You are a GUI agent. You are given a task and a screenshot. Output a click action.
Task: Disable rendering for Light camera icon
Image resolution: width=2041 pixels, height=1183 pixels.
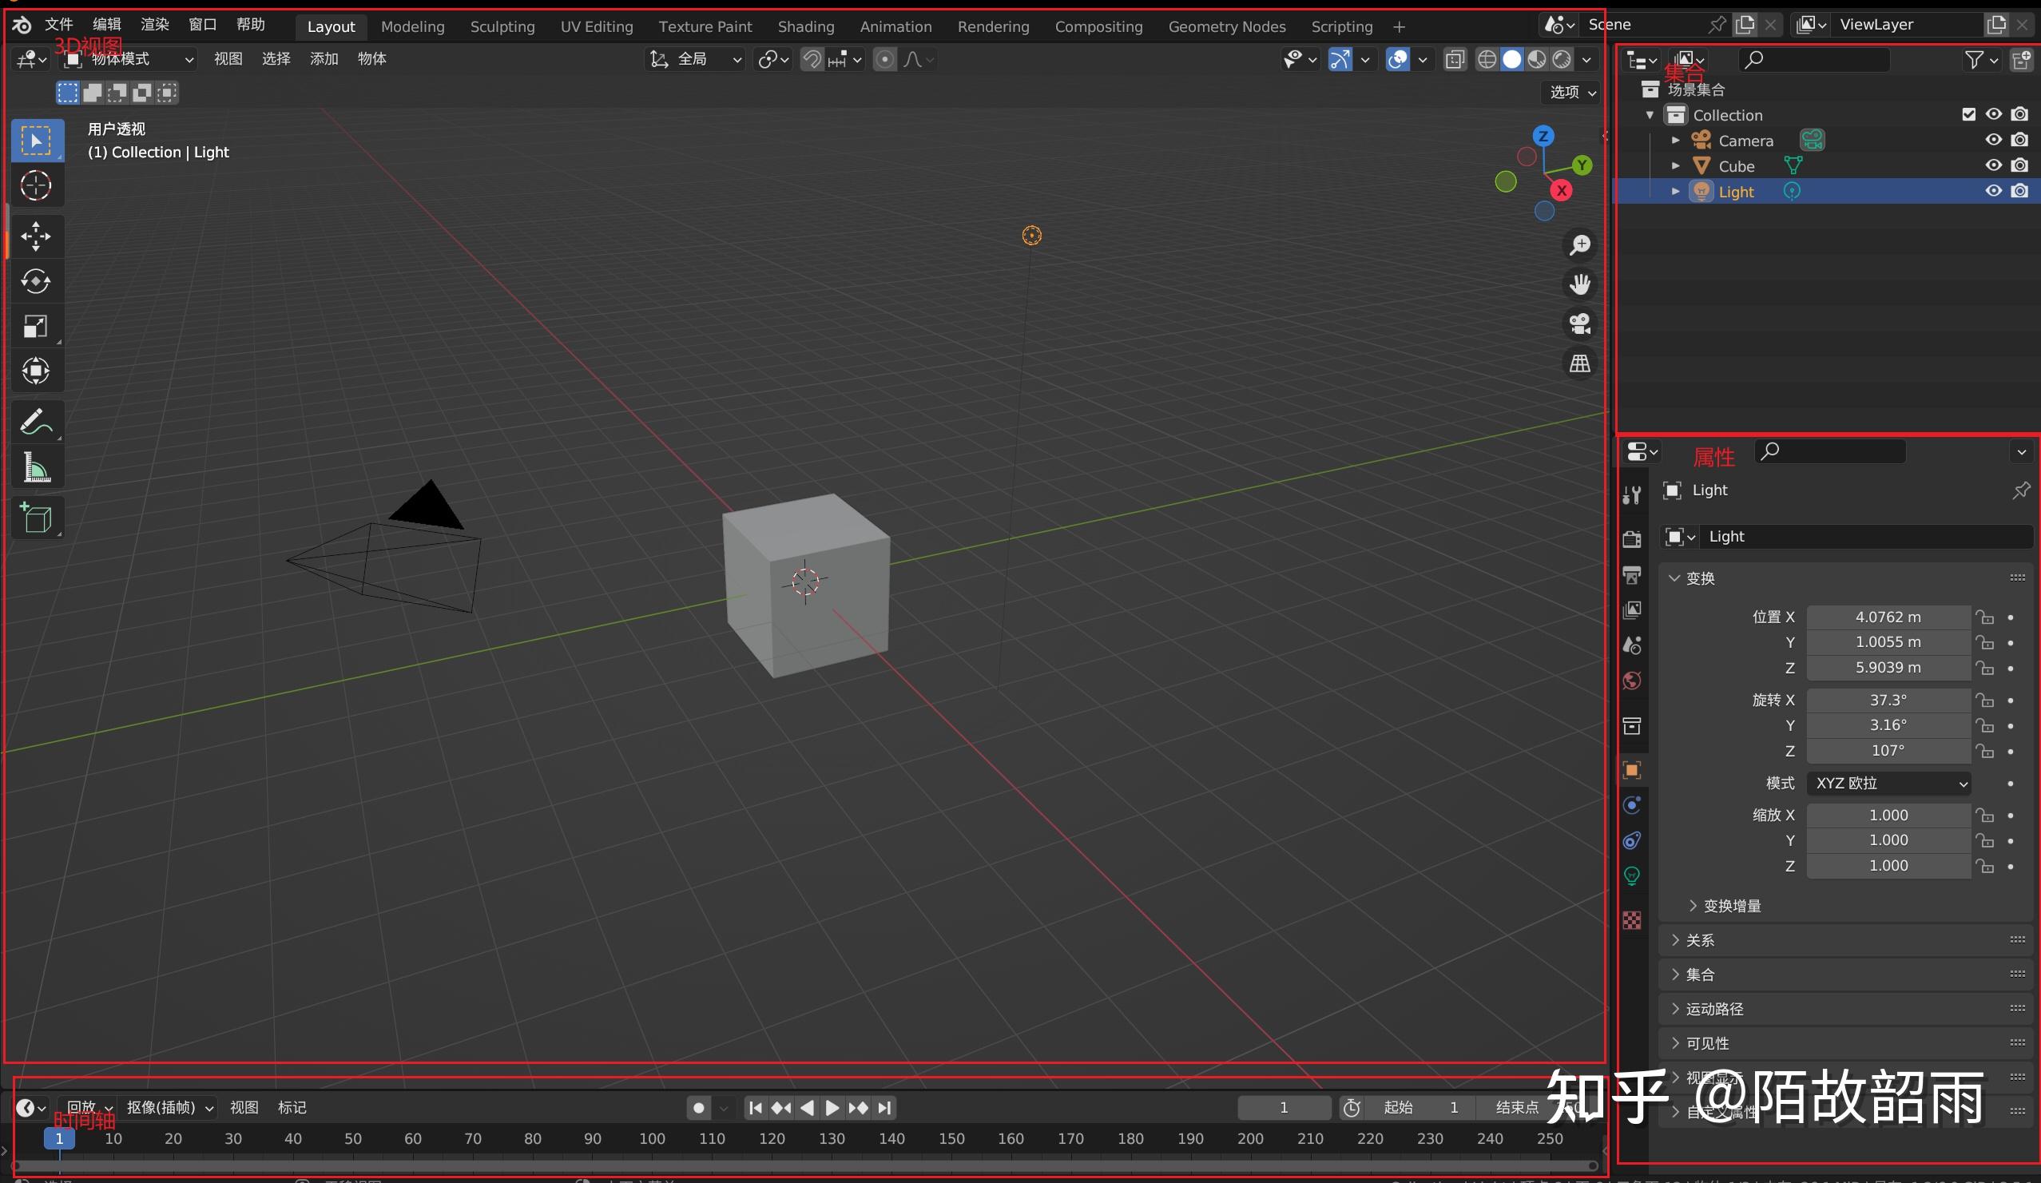[2020, 191]
